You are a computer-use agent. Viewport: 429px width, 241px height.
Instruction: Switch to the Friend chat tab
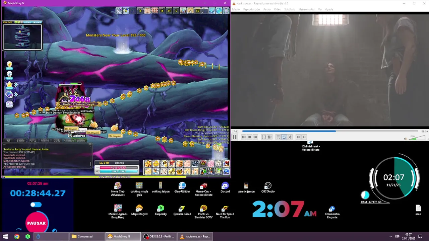[45, 141]
